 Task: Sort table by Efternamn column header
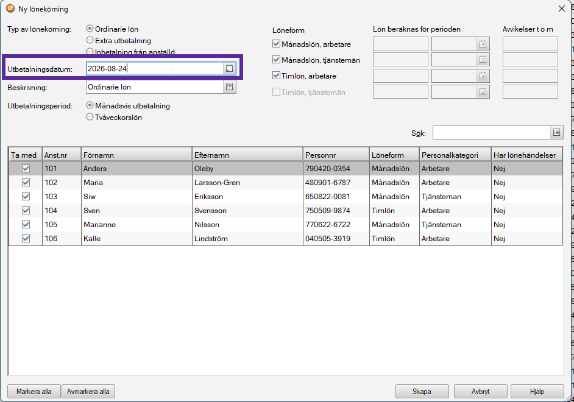pyautogui.click(x=247, y=155)
